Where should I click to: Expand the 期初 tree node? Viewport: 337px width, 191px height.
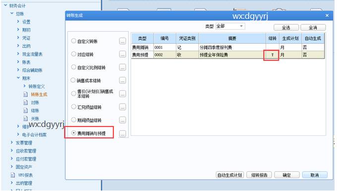18,29
